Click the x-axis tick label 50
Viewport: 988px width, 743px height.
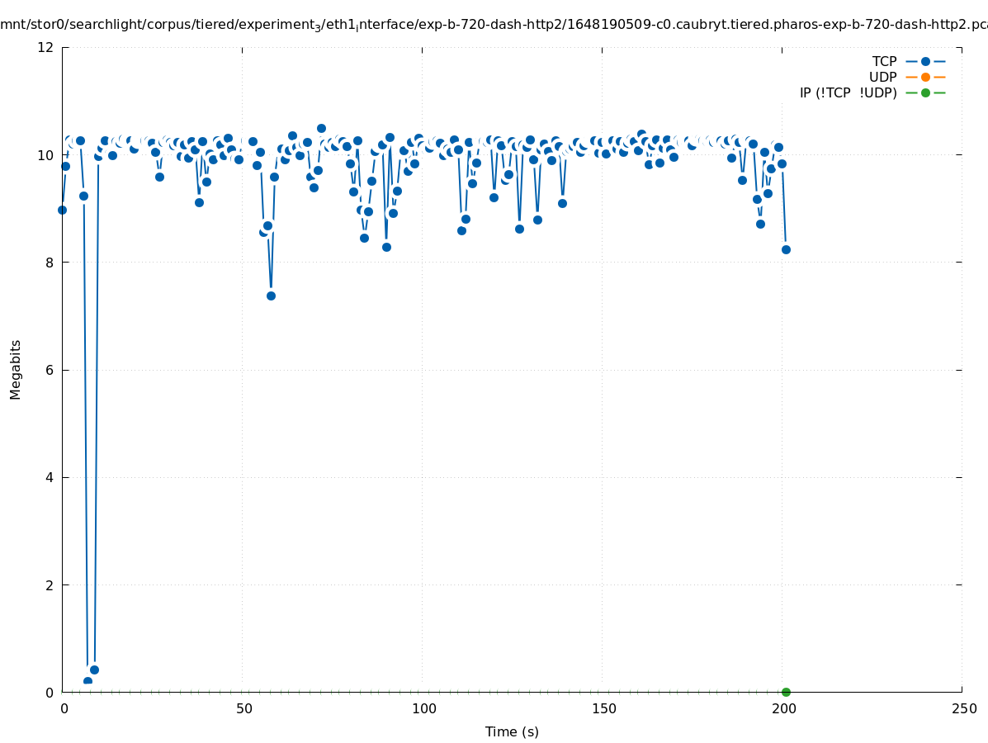click(243, 709)
